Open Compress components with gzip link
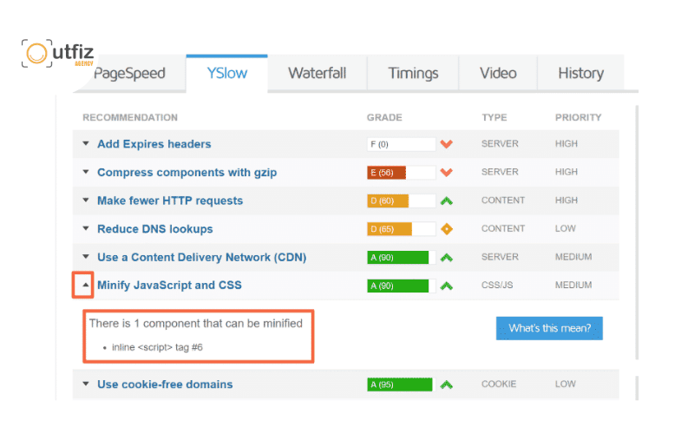The height and width of the screenshot is (434, 694). pos(187,172)
